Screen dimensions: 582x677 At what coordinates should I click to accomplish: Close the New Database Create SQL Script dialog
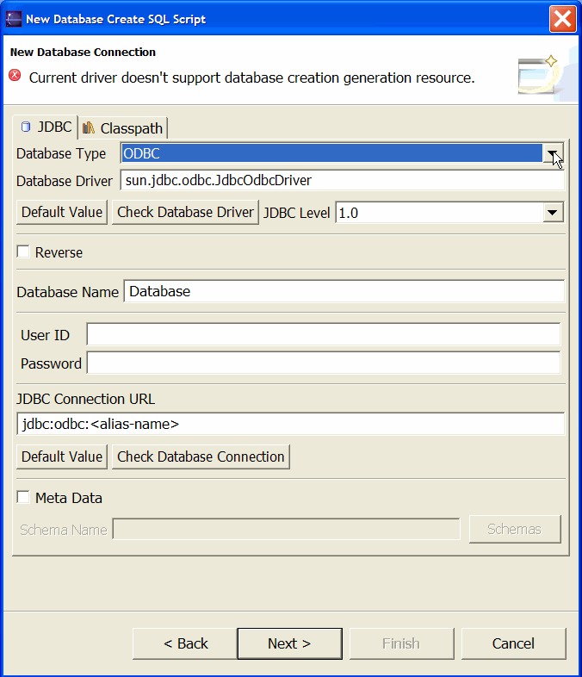point(562,19)
